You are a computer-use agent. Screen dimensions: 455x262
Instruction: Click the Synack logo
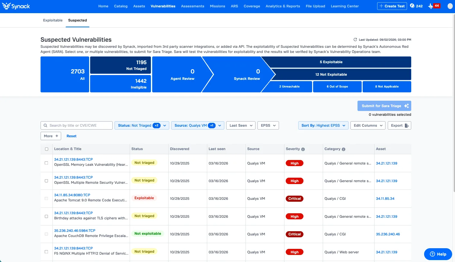(x=16, y=6)
